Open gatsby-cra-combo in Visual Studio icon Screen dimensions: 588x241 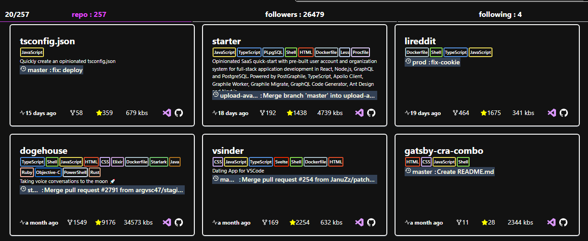[x=552, y=222]
